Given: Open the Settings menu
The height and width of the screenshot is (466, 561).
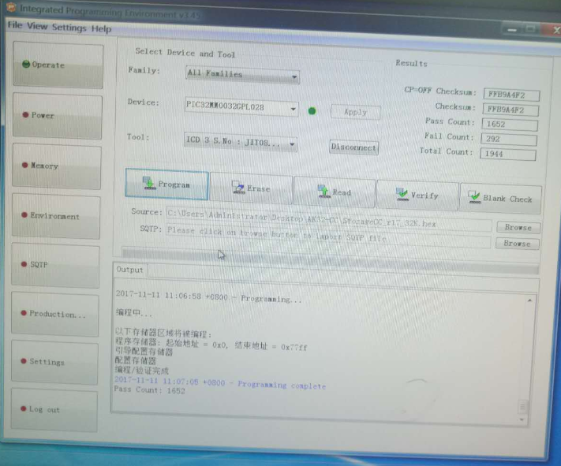Looking at the screenshot, I should 69,27.
